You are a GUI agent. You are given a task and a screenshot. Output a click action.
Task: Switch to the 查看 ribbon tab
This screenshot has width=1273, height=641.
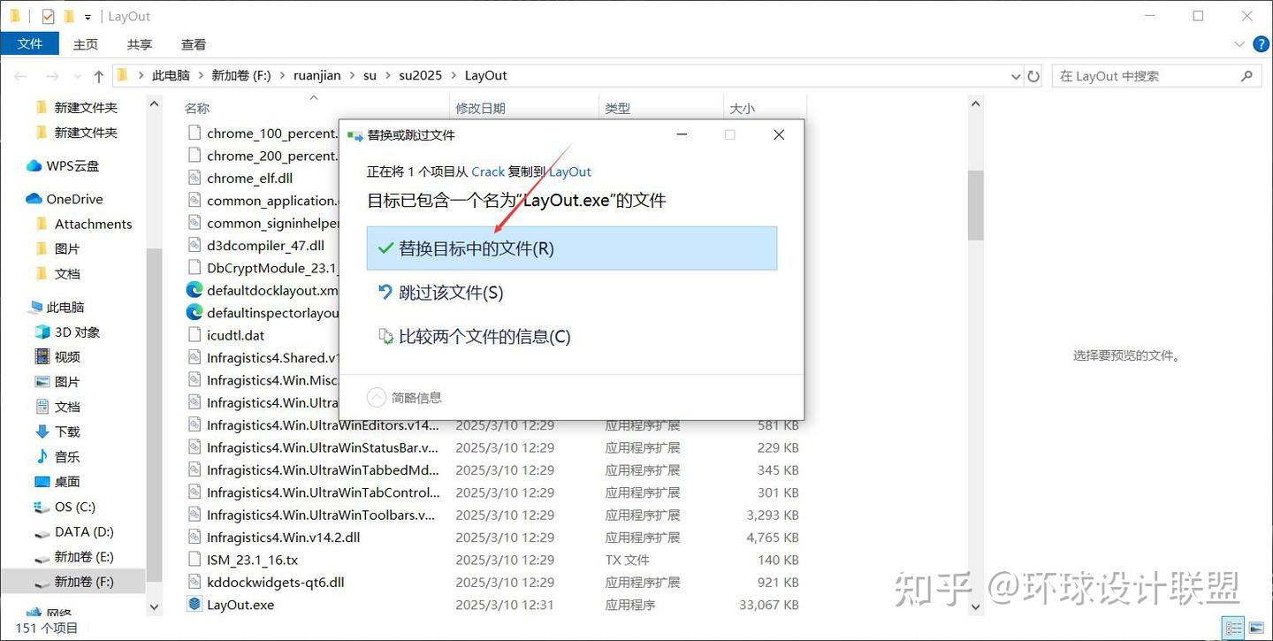click(193, 43)
